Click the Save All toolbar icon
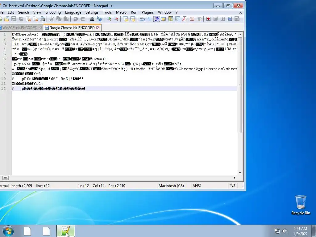The height and width of the screenshot is (237, 316). pos(21,19)
